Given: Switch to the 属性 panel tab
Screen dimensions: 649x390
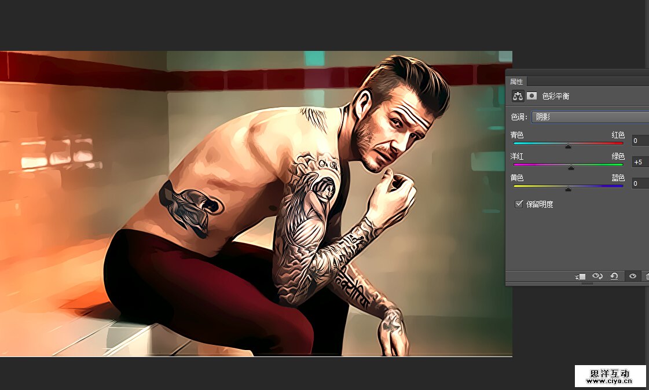Looking at the screenshot, I should tap(516, 82).
